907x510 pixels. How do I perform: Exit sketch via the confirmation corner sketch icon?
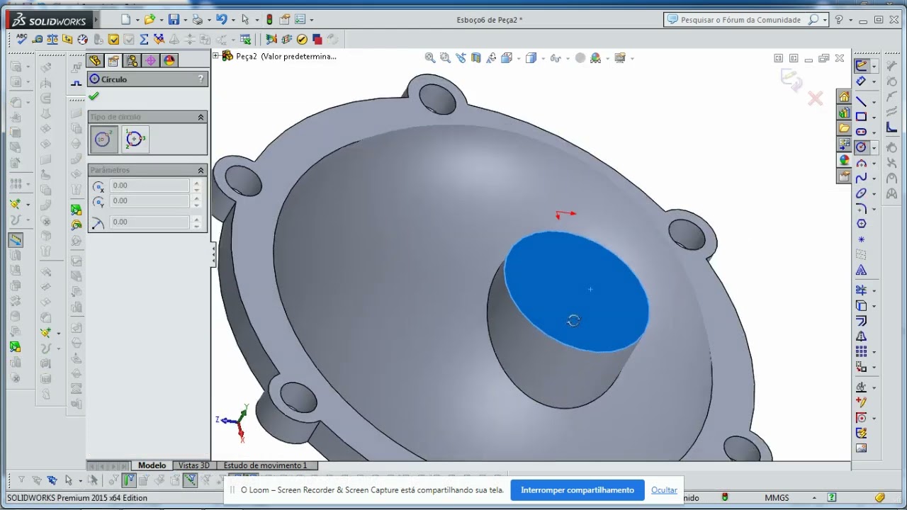pos(791,79)
